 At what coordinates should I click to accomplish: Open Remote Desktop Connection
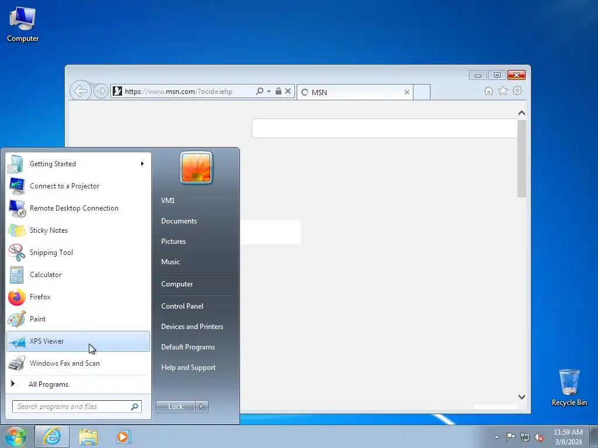[x=78, y=208]
